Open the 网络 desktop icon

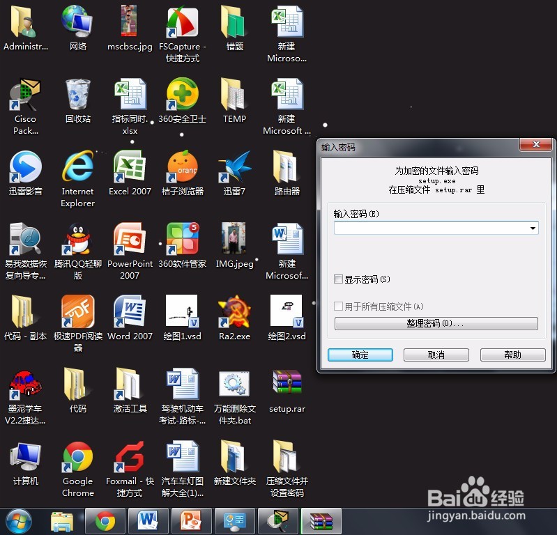[77, 21]
